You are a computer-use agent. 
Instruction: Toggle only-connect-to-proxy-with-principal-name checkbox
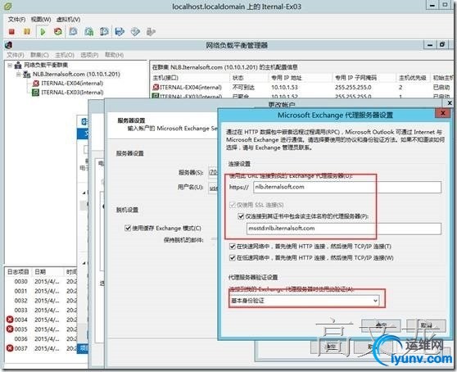(241, 216)
